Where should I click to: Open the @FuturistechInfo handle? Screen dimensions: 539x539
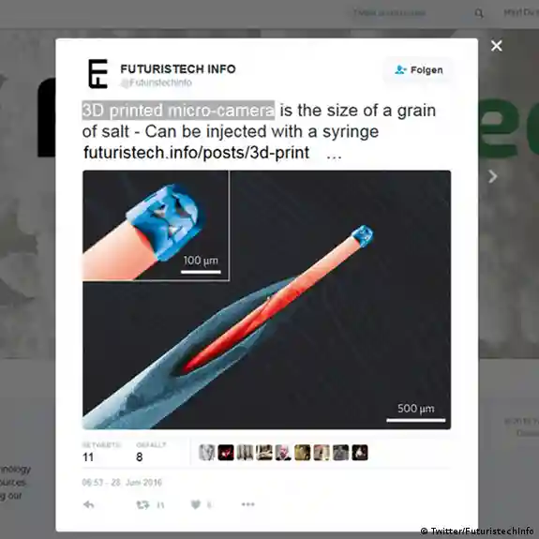[157, 82]
